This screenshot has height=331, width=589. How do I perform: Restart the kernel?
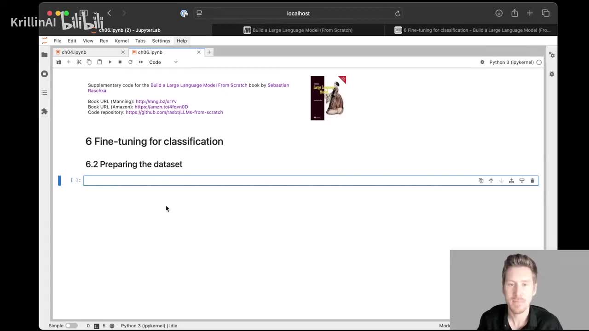[130, 62]
